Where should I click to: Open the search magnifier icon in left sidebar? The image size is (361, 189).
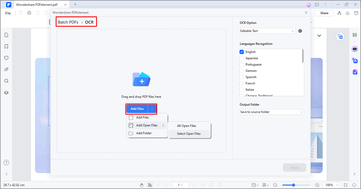7,81
